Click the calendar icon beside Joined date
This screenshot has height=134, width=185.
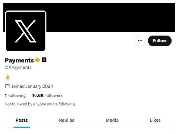[x=7, y=86]
